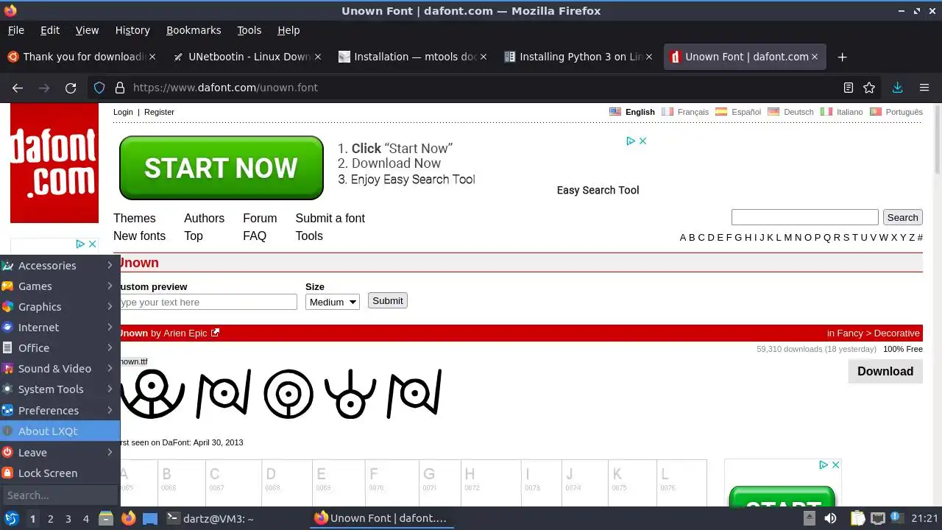
Task: Open the tracking protection shield icon
Action: (99, 88)
